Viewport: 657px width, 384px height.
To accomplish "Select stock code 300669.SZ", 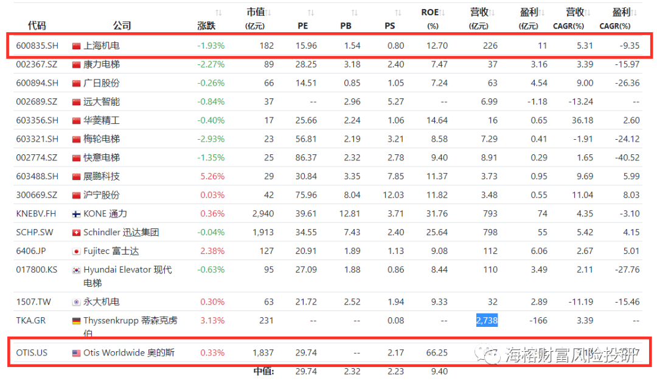I will tap(37, 195).
